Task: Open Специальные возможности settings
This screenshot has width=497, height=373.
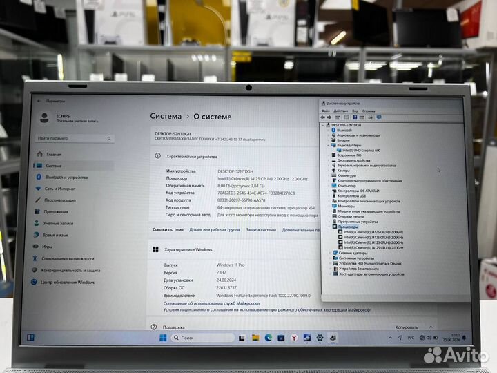Action: (68, 258)
